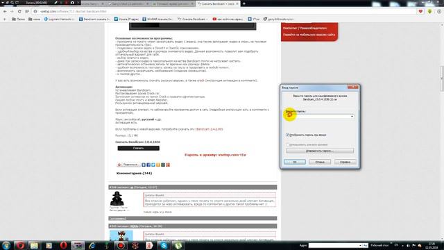Image resolution: width=444 pixels, height=250 pixels.
Task: Switch to the first inactive browser tab
Action: pyautogui.click(x=94, y=3)
